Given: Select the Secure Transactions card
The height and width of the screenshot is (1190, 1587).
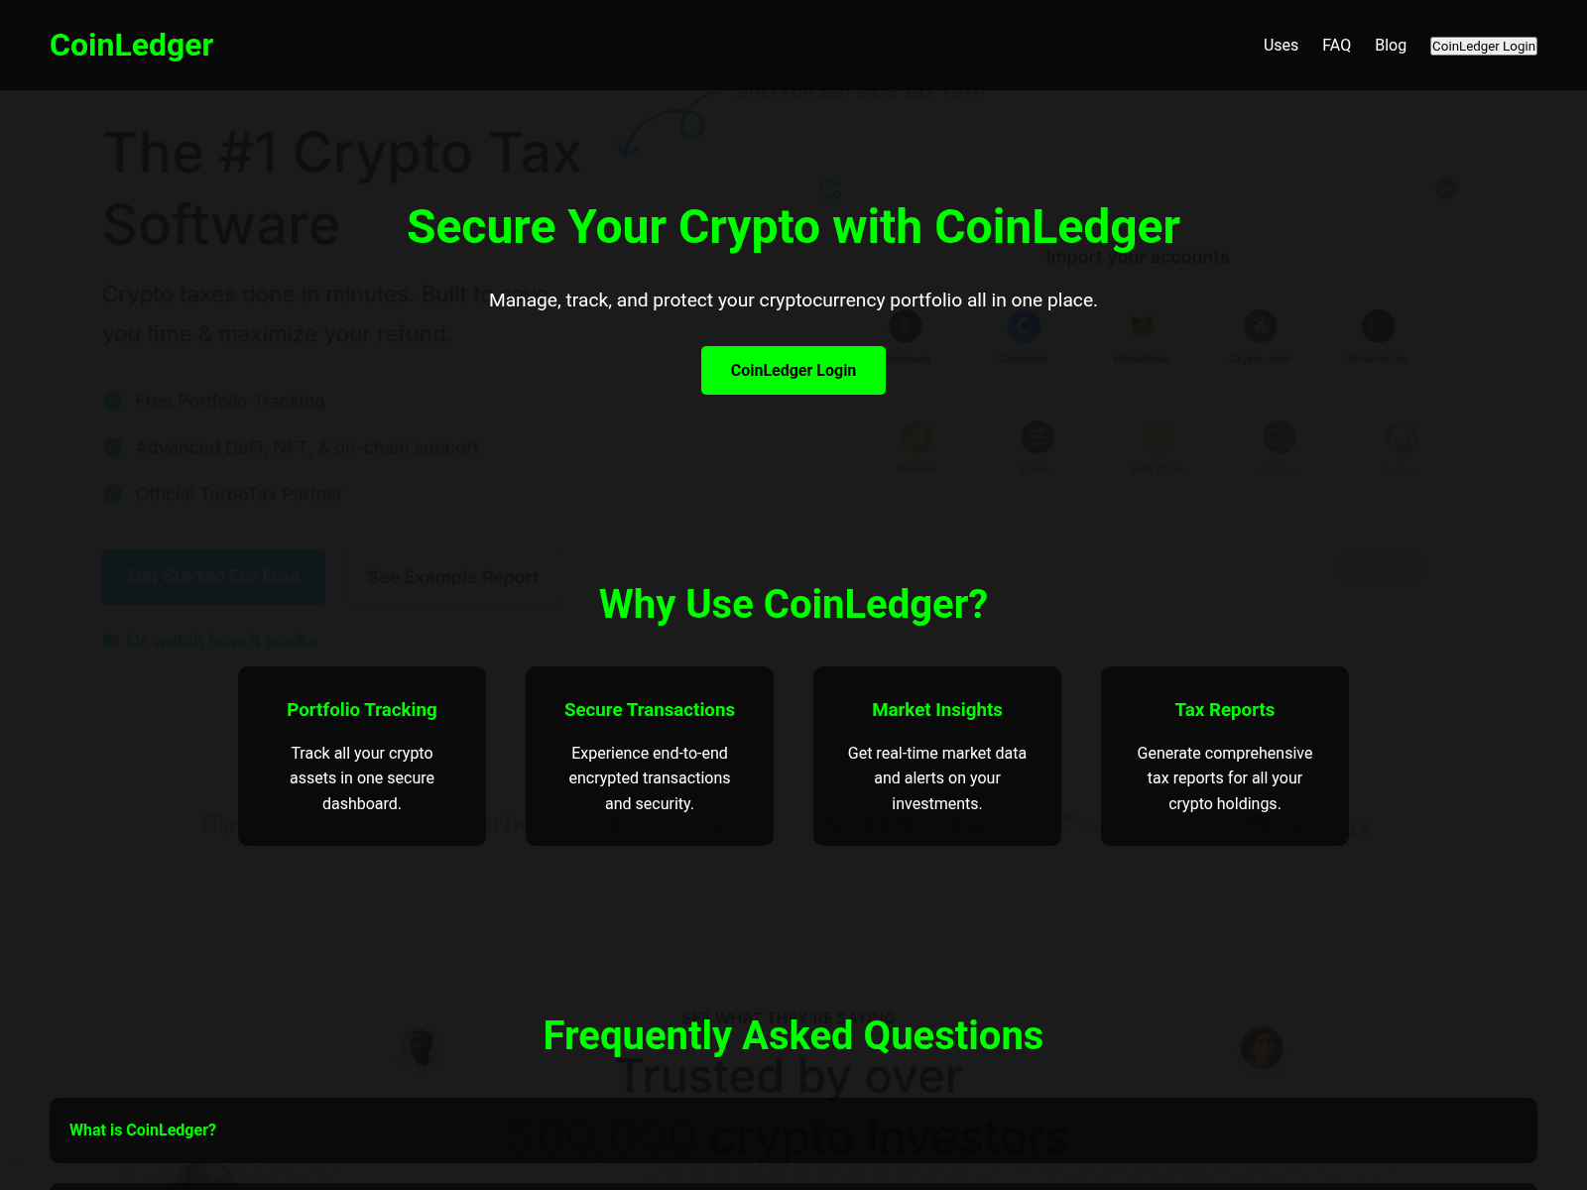Looking at the screenshot, I should click(x=650, y=756).
